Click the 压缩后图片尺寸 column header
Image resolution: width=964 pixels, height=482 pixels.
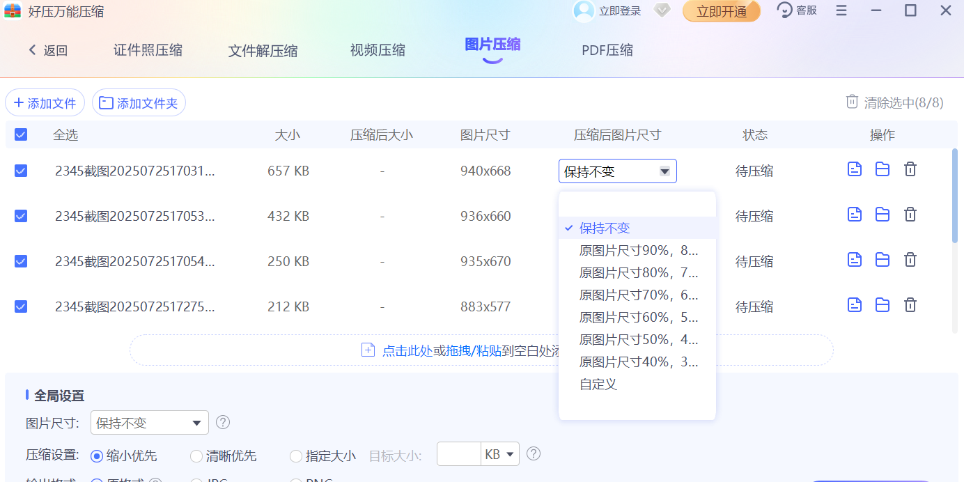coord(617,135)
